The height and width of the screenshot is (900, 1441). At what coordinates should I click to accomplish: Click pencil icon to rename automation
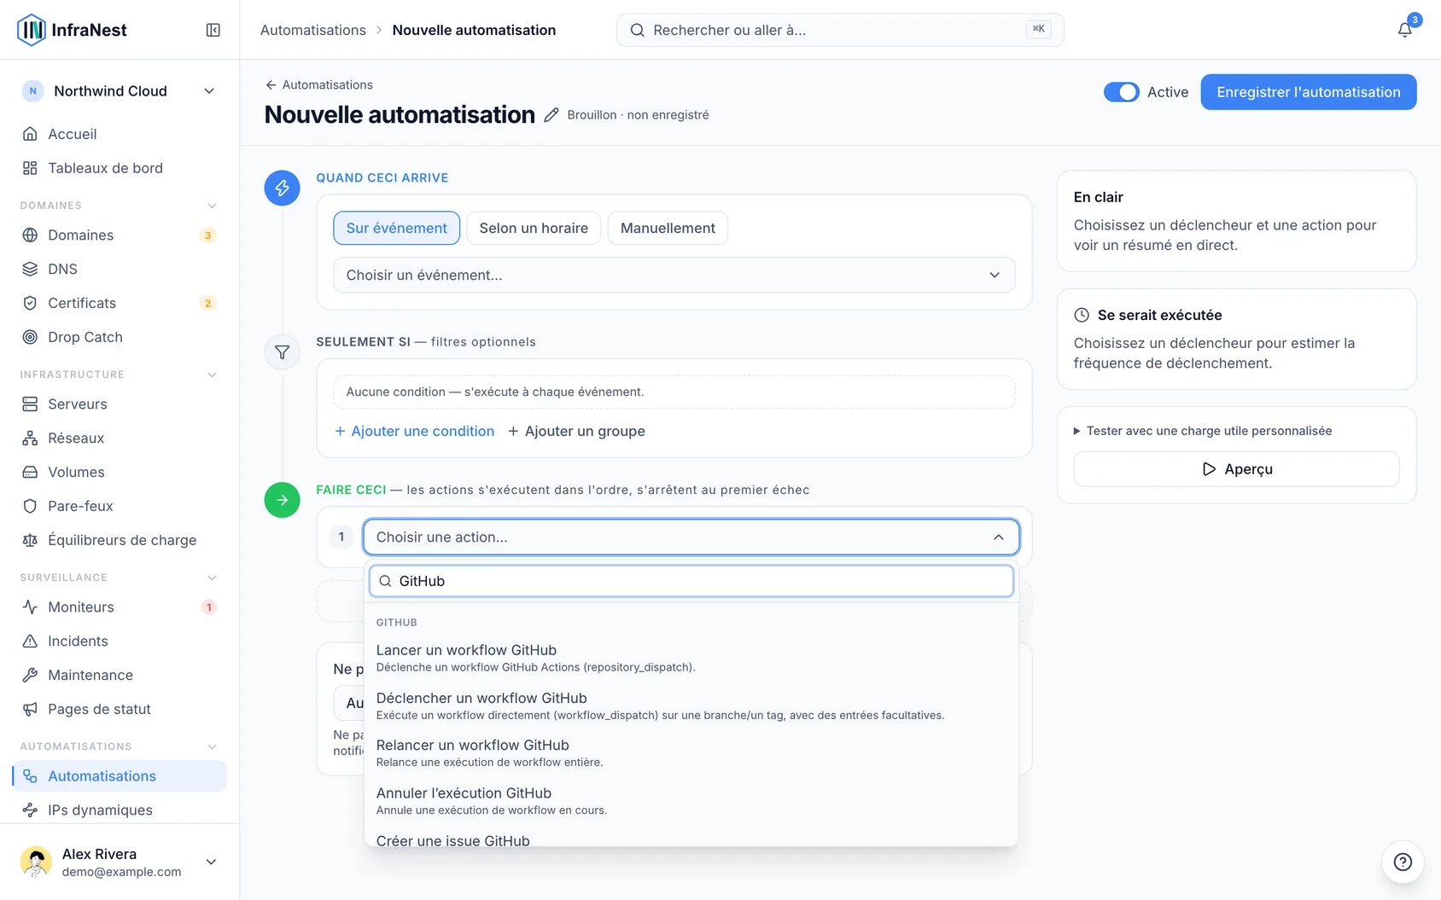pyautogui.click(x=551, y=115)
